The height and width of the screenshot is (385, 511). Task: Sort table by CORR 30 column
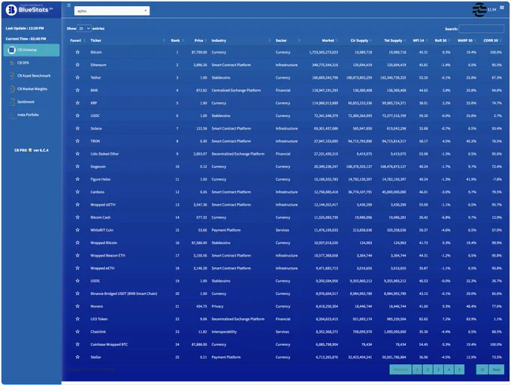point(491,41)
